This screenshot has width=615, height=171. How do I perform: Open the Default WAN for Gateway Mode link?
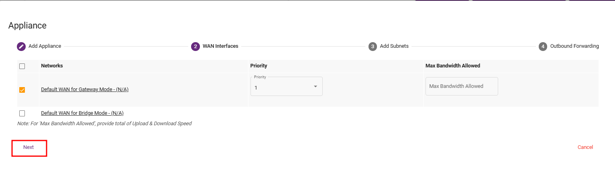[85, 90]
